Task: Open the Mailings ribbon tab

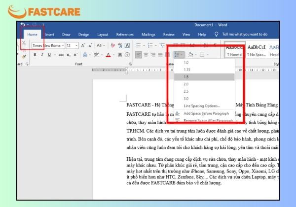Action: pyautogui.click(x=148, y=34)
